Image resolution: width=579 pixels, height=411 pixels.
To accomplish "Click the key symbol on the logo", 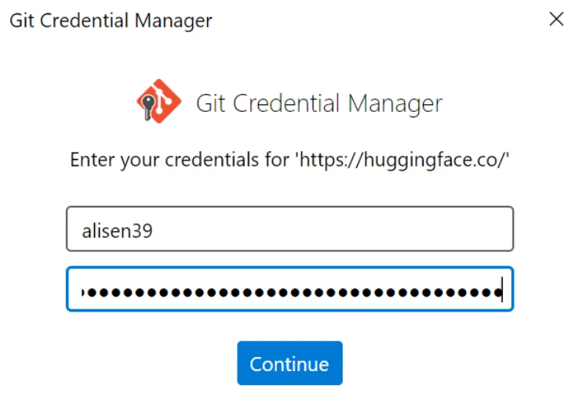I will point(147,105).
